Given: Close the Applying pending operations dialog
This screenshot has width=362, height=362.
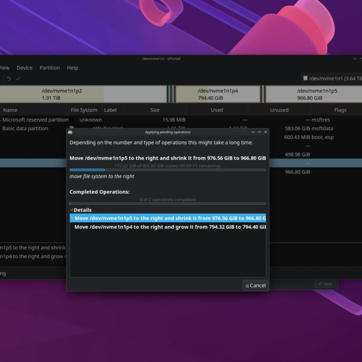Looking at the screenshot, I should (x=265, y=132).
